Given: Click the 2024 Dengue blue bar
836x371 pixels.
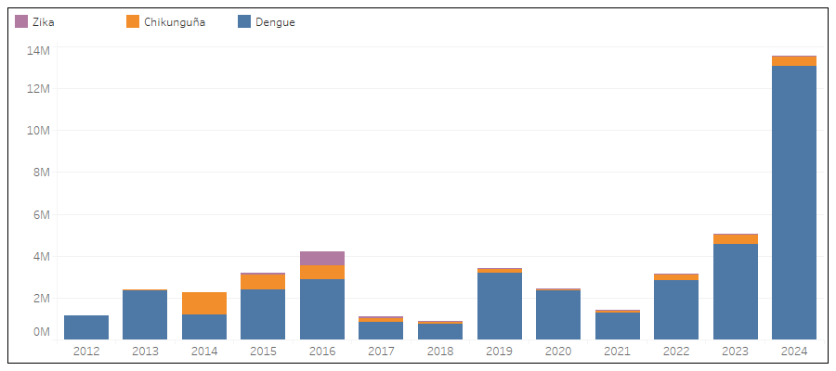Looking at the screenshot, I should [794, 202].
